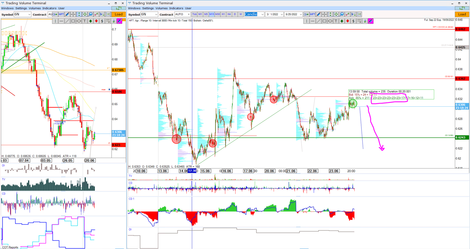Viewport: 470px width, 249px height.
Task: Click the green refresh arrows icon in the right window menu bar
Action: point(462,8)
